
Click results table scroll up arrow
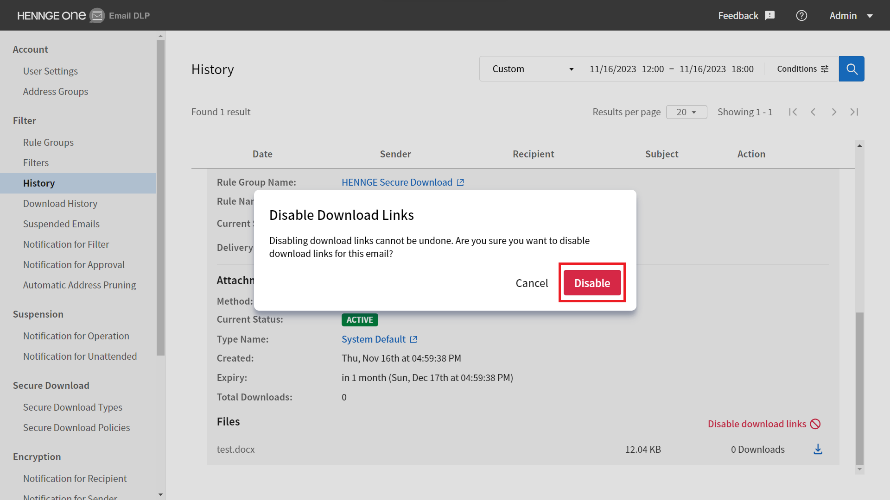[x=859, y=145]
